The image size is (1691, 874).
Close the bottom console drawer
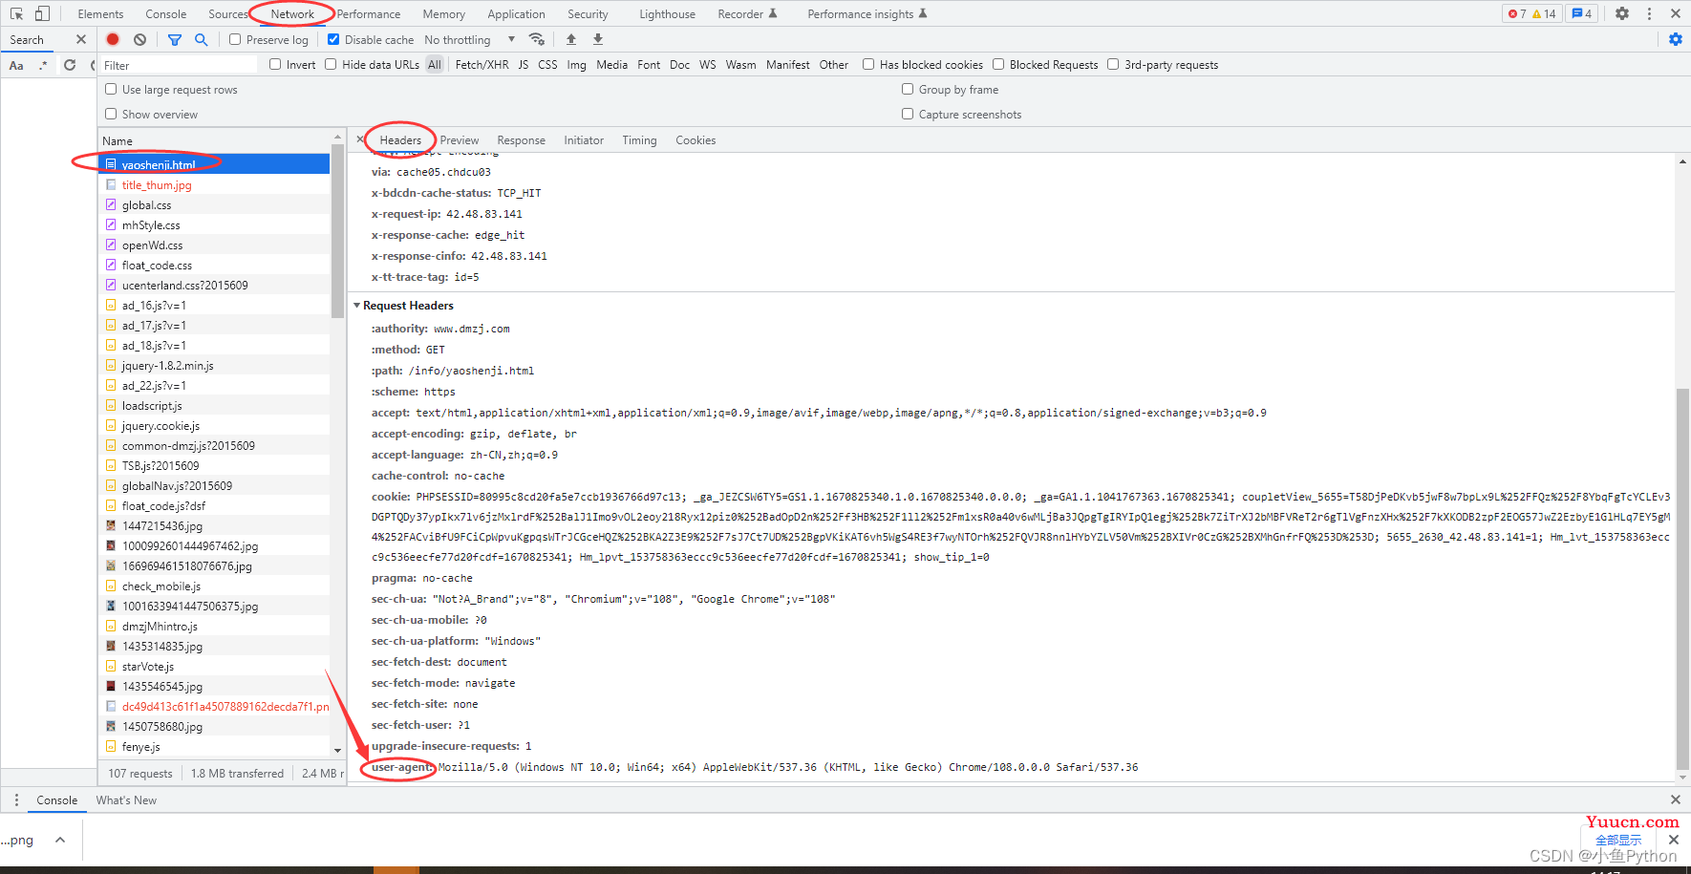1675,799
